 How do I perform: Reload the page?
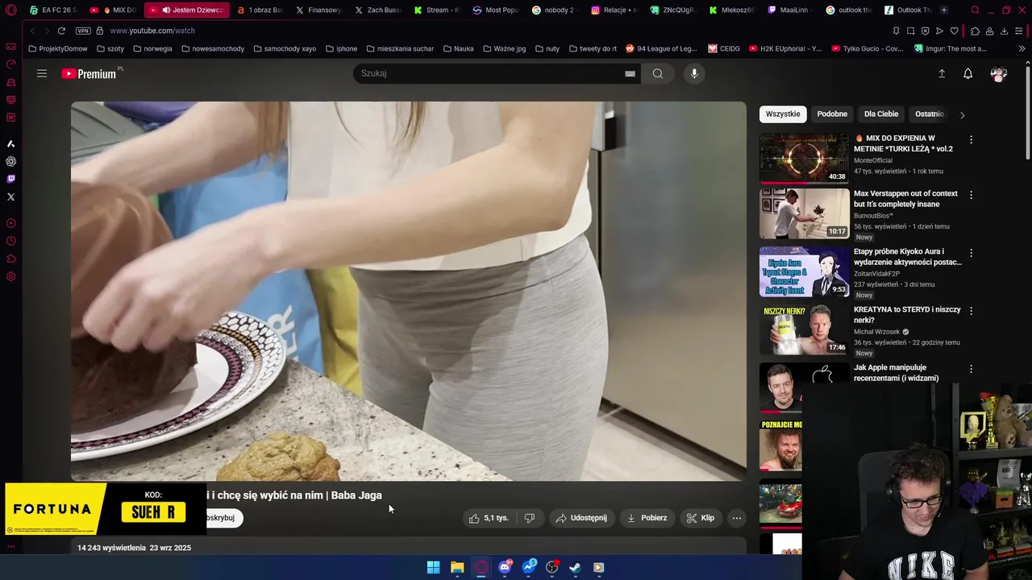coord(61,31)
